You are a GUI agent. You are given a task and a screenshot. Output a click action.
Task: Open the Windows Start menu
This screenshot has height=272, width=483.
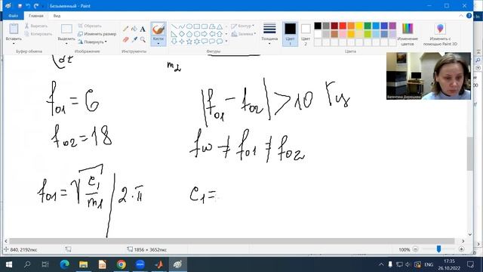pos(9,264)
